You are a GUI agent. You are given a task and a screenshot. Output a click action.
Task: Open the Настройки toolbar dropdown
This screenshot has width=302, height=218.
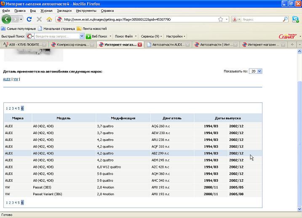pos(176,36)
